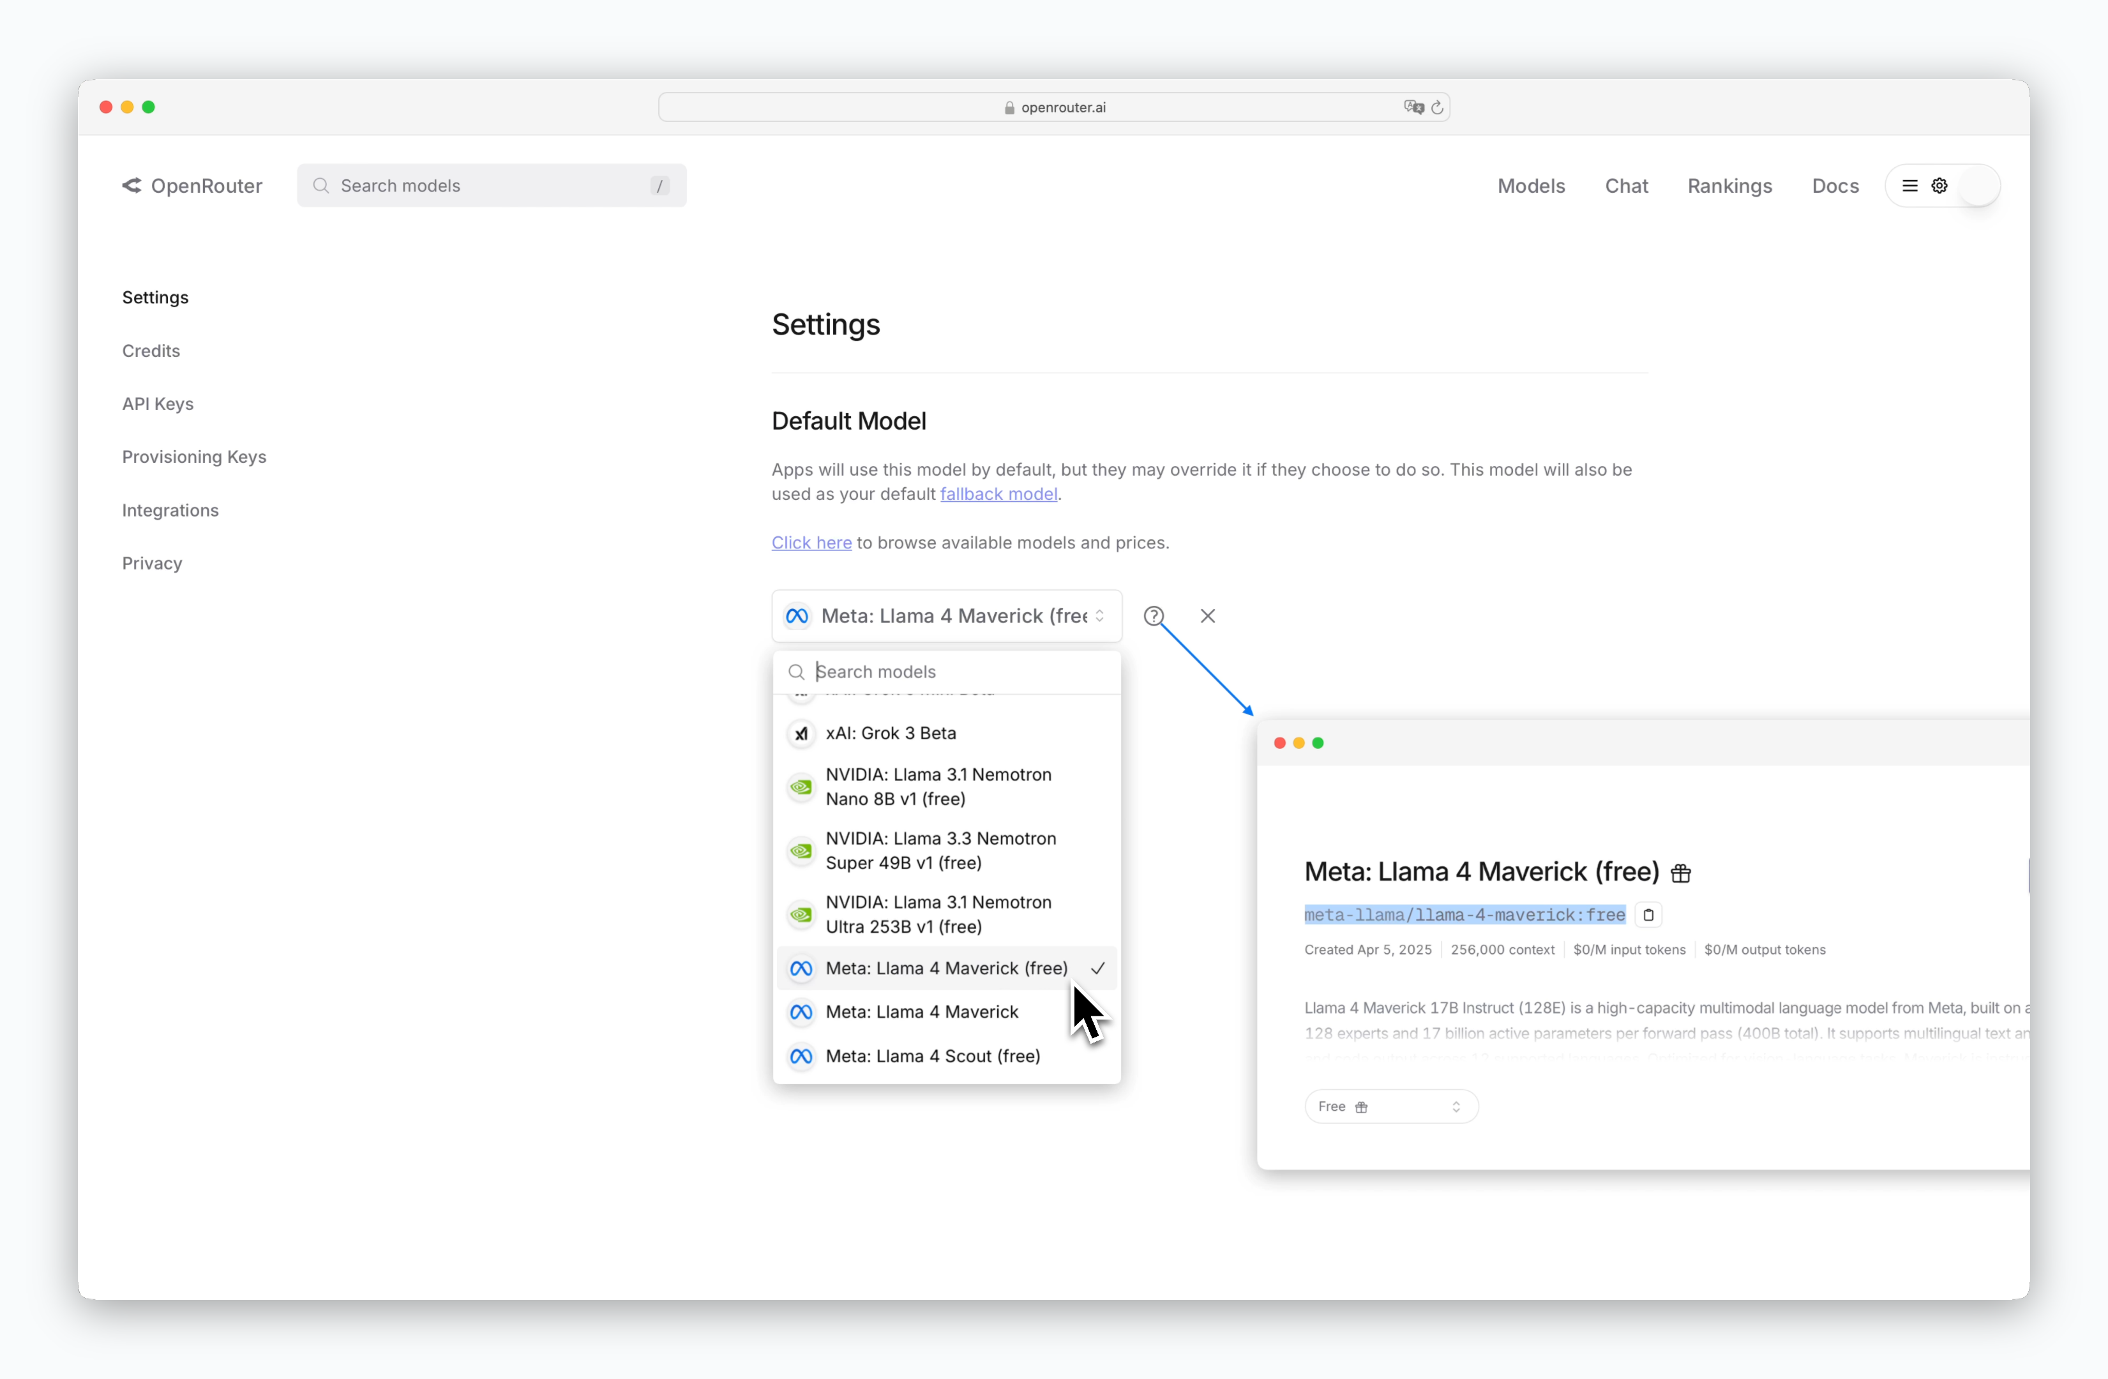
Task: Open Integrations in the sidebar
Action: (170, 510)
